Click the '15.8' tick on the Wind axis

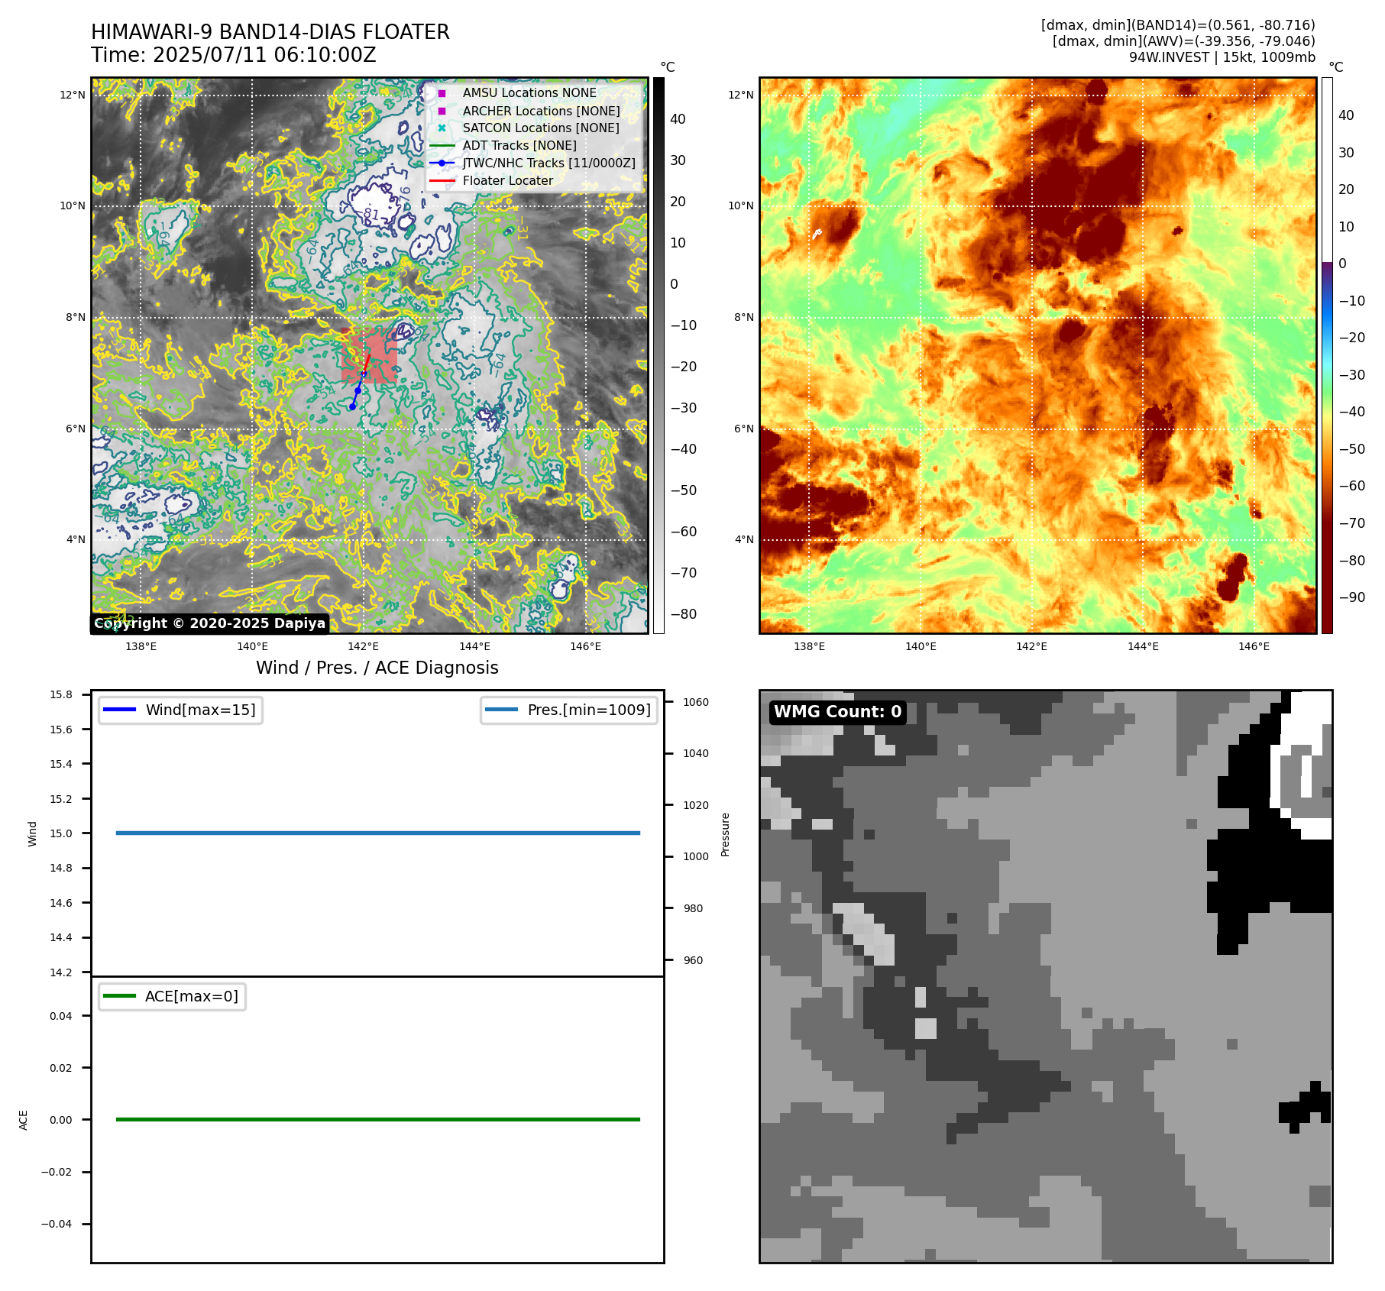pyautogui.click(x=61, y=694)
